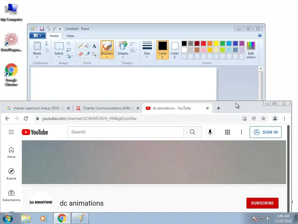
Task: Open the Windows Start button
Action: tap(8, 218)
